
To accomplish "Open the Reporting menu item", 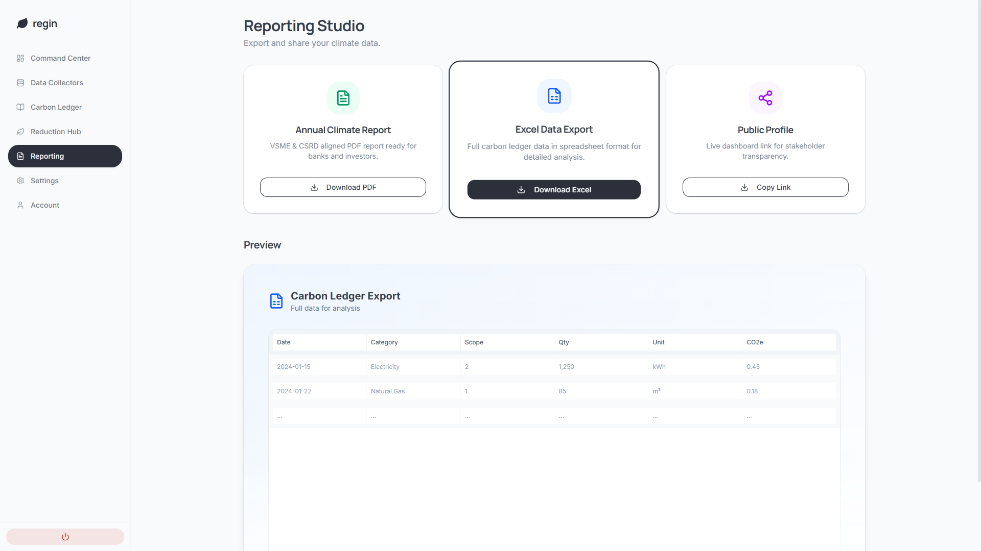I will 65,156.
